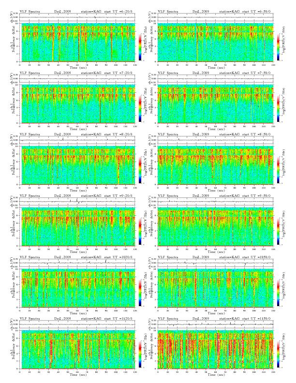Image resolution: width=296 pixels, height=383 pixels.
Task: Click the PSD color bar of the 8:20:0 plot
Action: 140,170
